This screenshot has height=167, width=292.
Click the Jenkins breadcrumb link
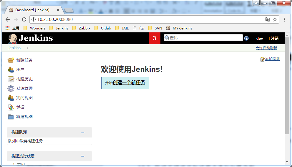(14, 48)
